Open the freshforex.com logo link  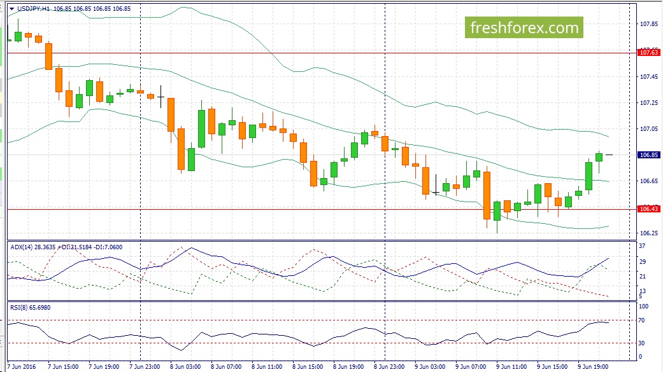(524, 27)
